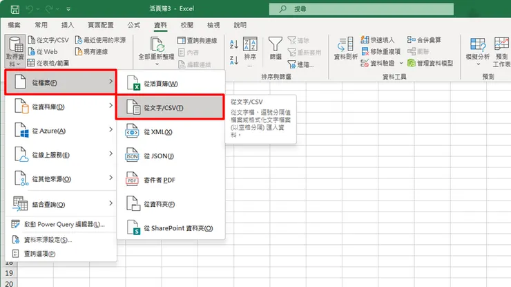The image size is (511, 287).
Task: Switch to the 常用 tab
Action: (x=41, y=25)
